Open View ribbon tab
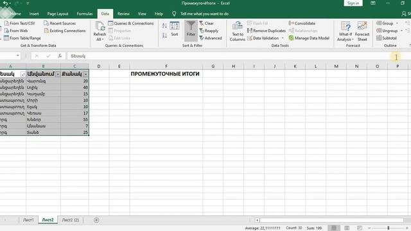Image resolution: width=411 pixels, height=231 pixels. pyautogui.click(x=142, y=13)
